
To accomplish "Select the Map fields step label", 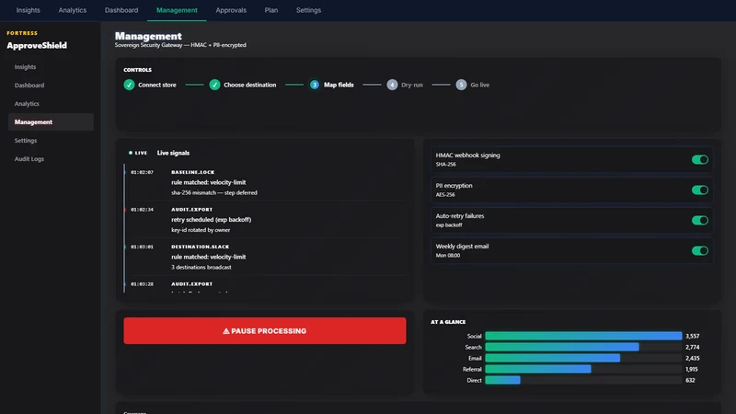I will coord(339,85).
